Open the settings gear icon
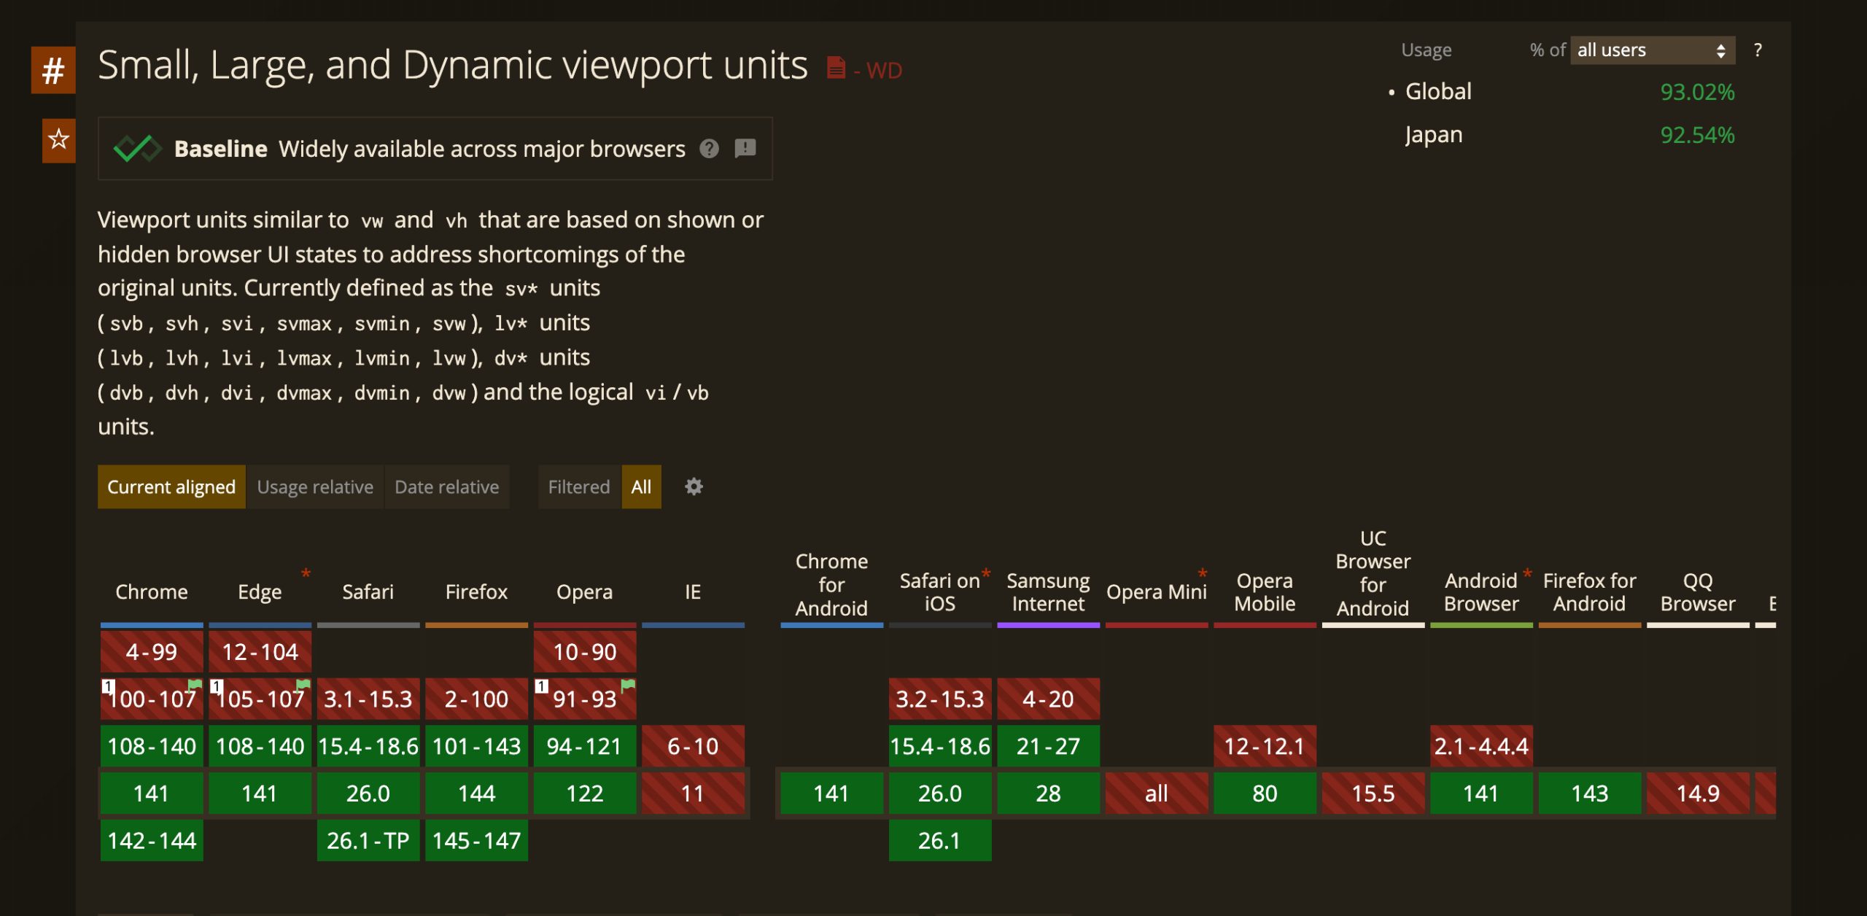The width and height of the screenshot is (1867, 916). point(694,486)
